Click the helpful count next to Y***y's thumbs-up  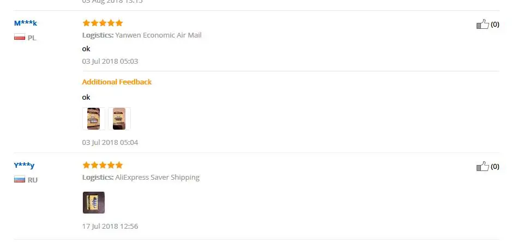coord(495,167)
